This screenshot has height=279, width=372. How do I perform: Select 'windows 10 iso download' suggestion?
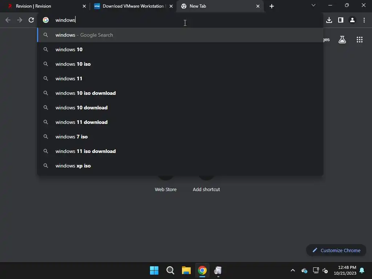(x=180, y=93)
